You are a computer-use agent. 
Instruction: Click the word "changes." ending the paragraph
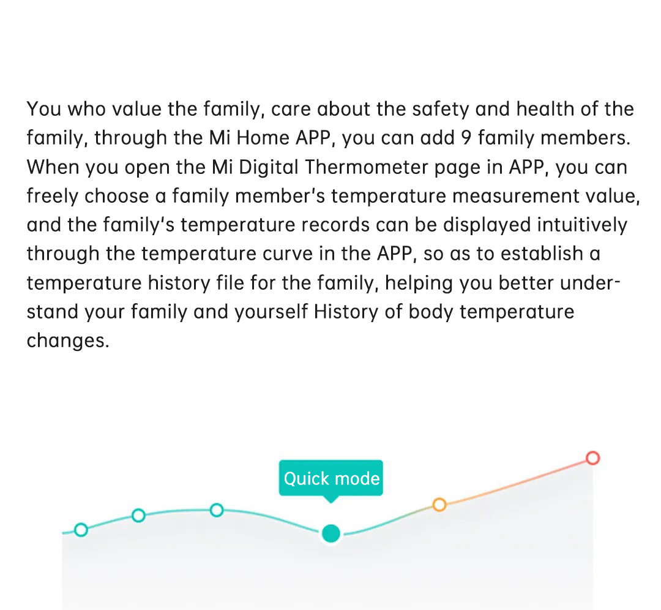pyautogui.click(x=68, y=341)
